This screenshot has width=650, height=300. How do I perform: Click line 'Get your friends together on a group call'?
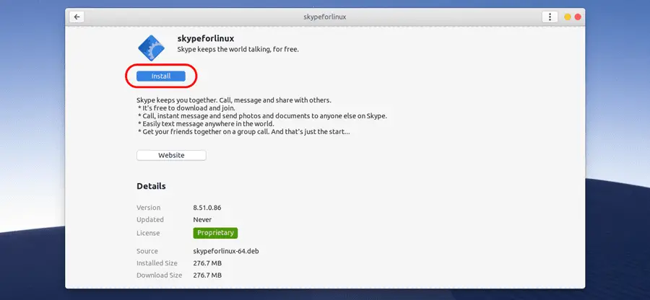(244, 132)
